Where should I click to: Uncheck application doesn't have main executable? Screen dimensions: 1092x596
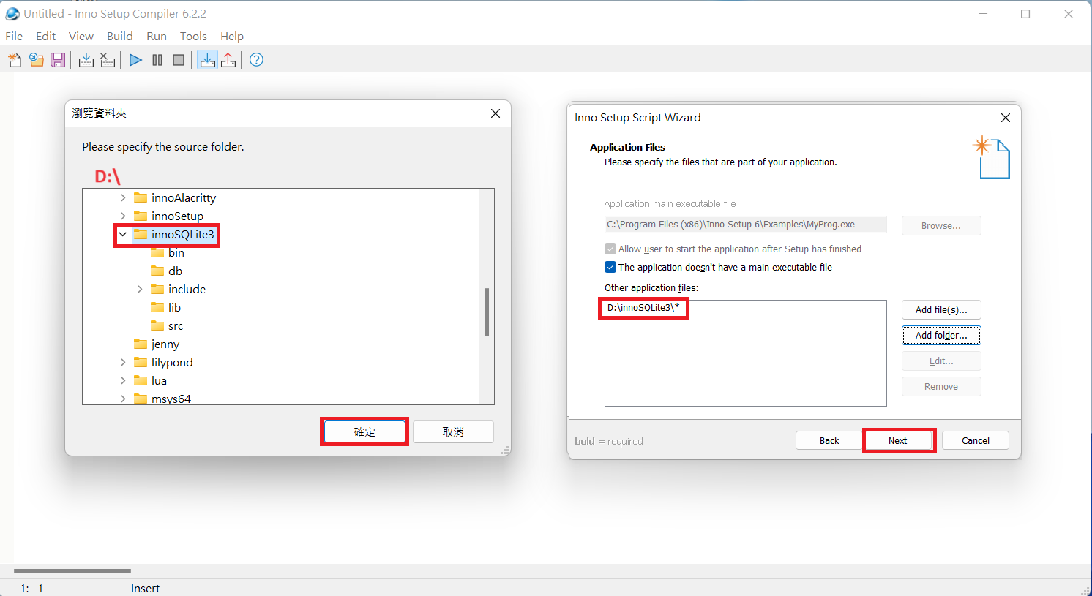pos(610,267)
